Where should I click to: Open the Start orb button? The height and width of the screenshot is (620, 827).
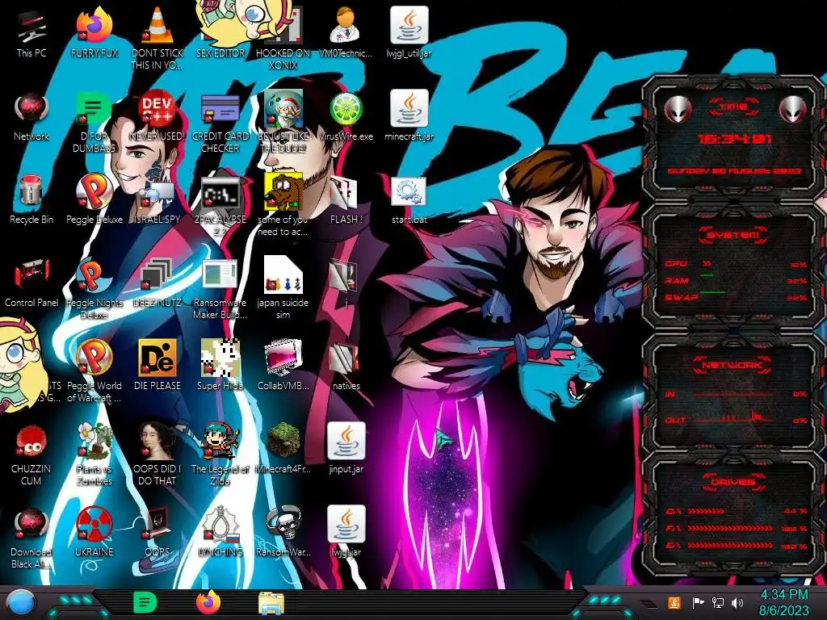(21, 603)
